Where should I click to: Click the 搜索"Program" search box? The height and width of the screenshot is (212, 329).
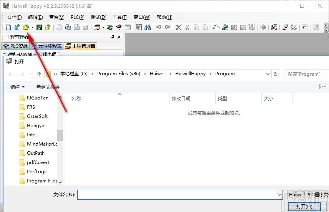pos(306,74)
